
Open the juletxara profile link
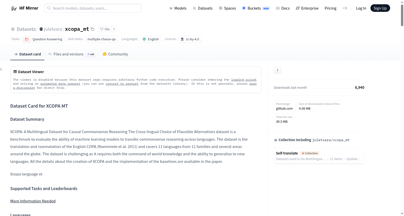53,29
